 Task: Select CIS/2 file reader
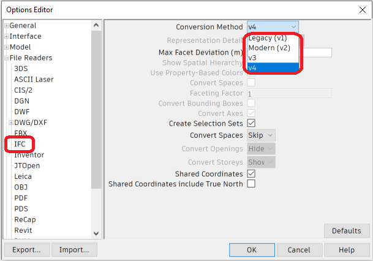click(x=23, y=90)
